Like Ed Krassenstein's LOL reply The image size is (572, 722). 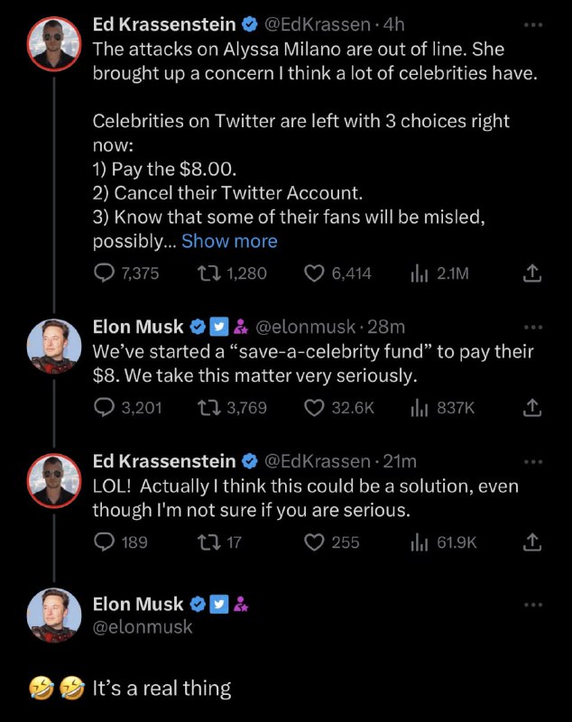[316, 542]
